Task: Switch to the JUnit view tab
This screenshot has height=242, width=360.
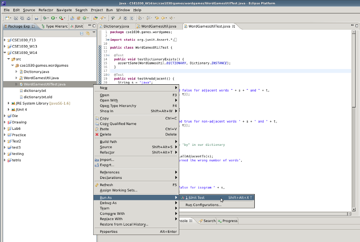Action: tap(76, 26)
